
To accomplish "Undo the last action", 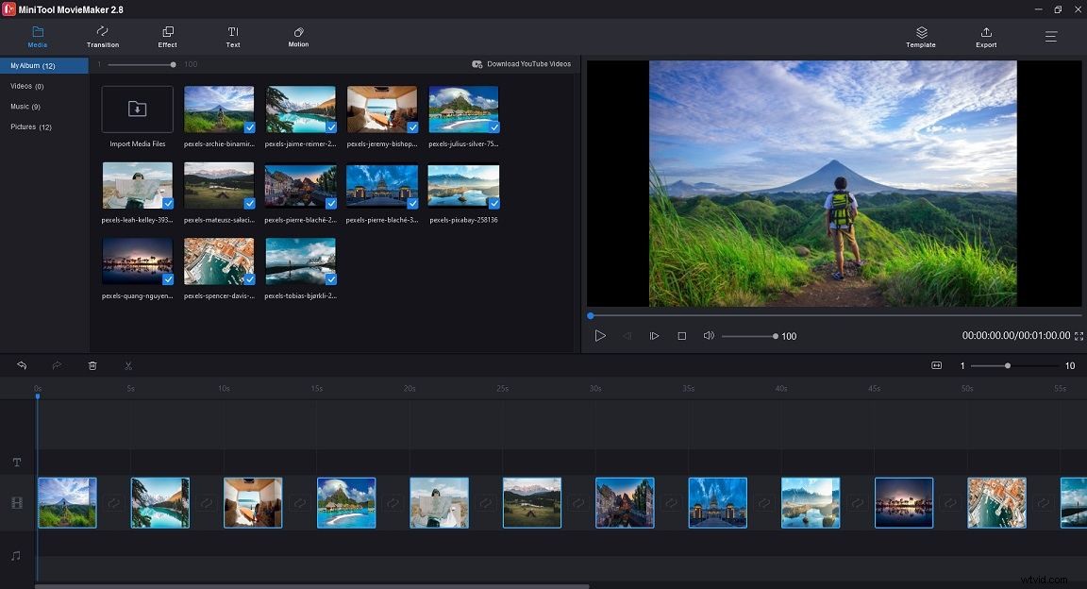I will click(x=21, y=365).
